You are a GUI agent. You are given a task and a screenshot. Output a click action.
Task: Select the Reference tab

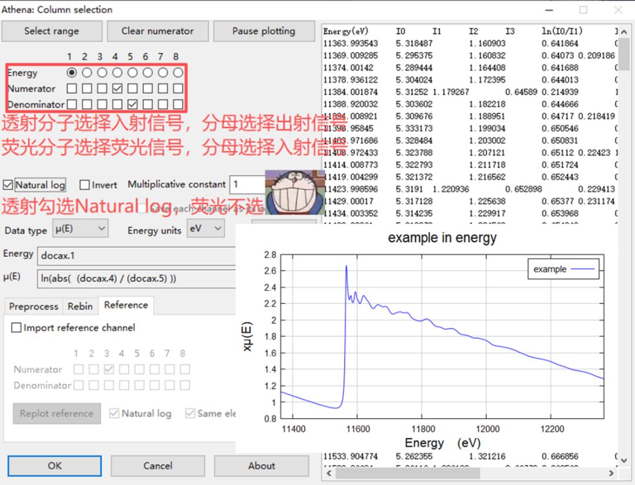pyautogui.click(x=126, y=305)
